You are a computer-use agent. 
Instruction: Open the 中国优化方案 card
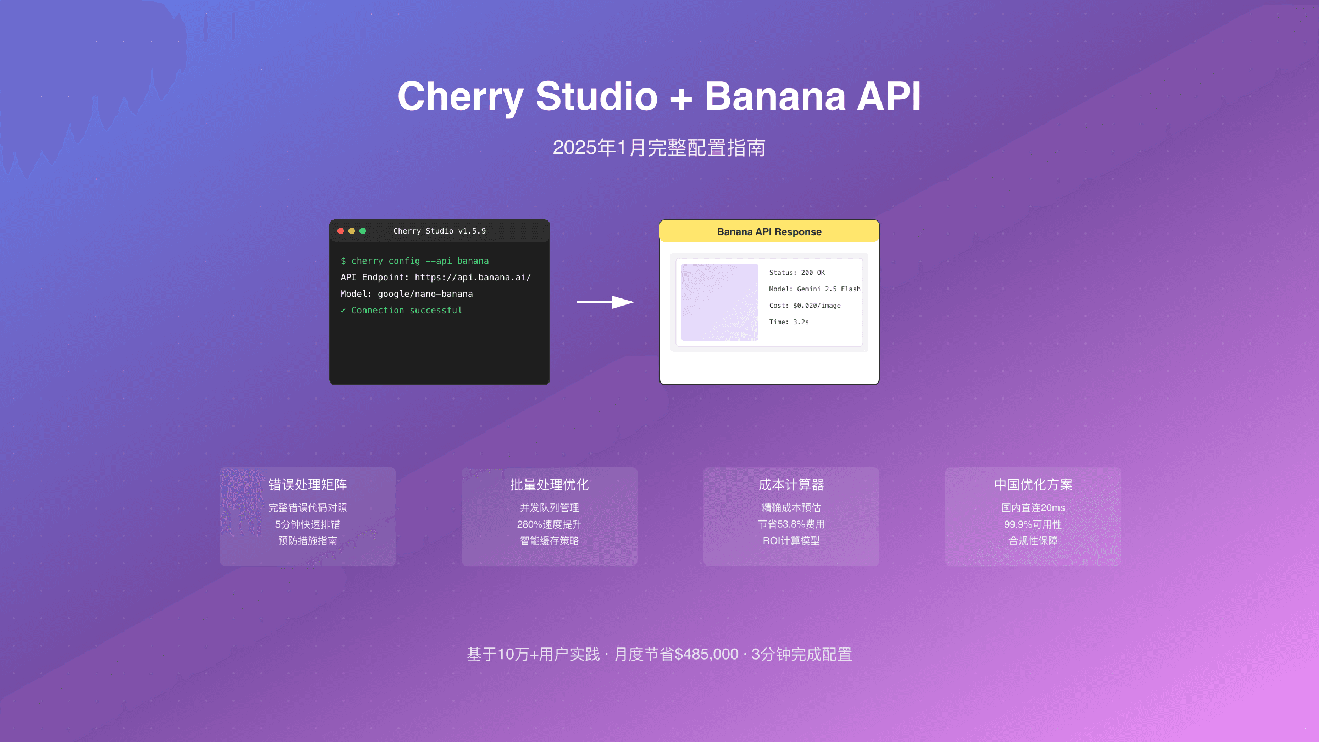(1033, 516)
